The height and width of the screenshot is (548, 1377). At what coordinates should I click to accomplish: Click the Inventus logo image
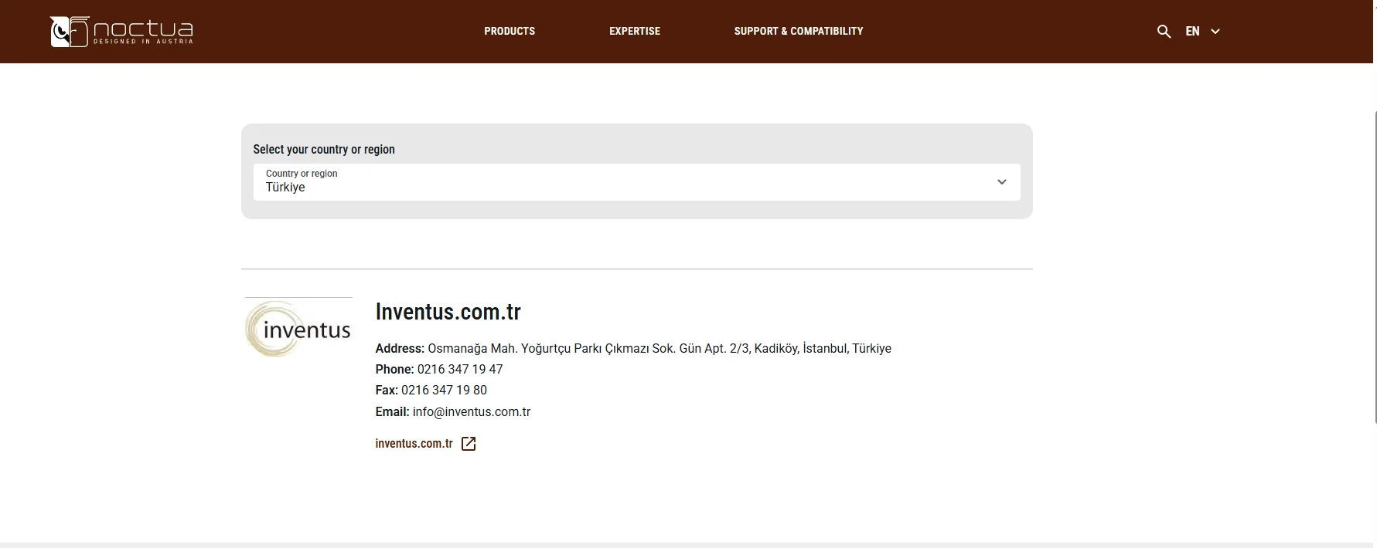[x=298, y=329]
